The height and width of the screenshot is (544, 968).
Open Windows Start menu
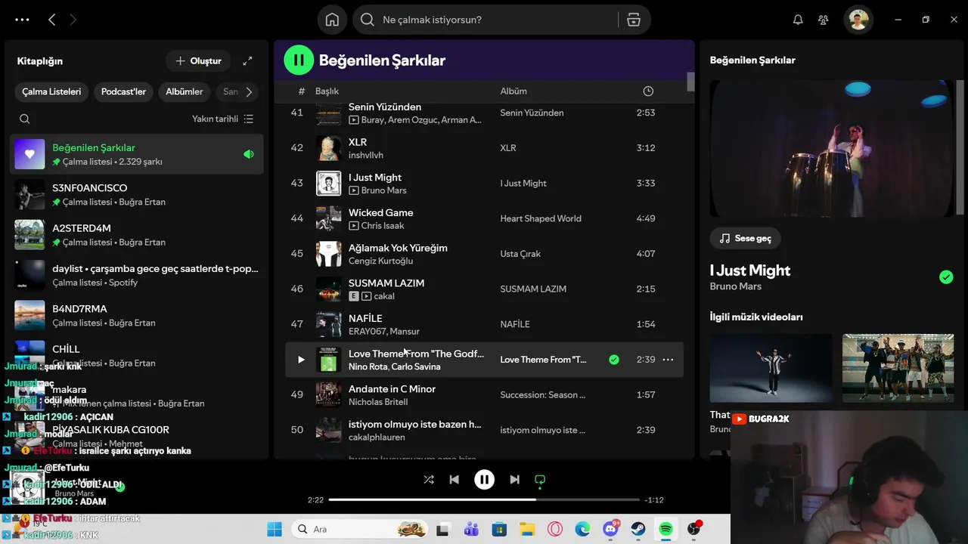pos(274,529)
